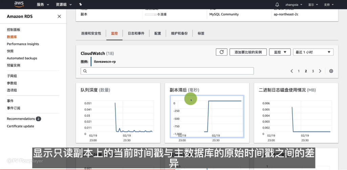
Task: Switch to 日志和事件 tab
Action: tap(136, 33)
